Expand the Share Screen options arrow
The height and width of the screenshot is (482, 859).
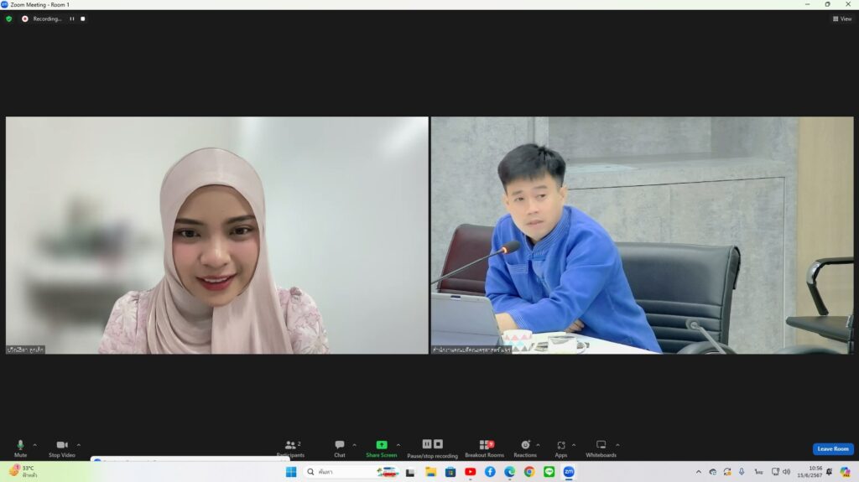click(x=398, y=445)
